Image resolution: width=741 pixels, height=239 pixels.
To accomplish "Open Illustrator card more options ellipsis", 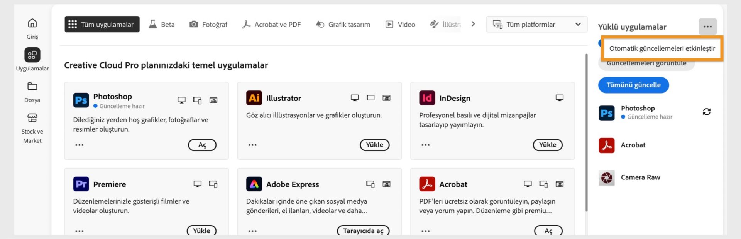I will (252, 145).
